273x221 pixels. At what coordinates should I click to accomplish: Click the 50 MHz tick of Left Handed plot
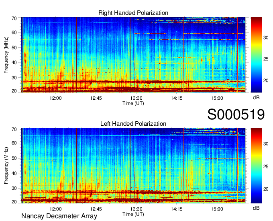point(14,158)
